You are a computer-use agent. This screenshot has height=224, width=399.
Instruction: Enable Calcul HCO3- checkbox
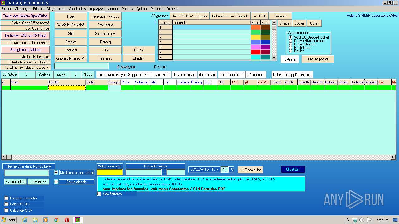click(7, 204)
